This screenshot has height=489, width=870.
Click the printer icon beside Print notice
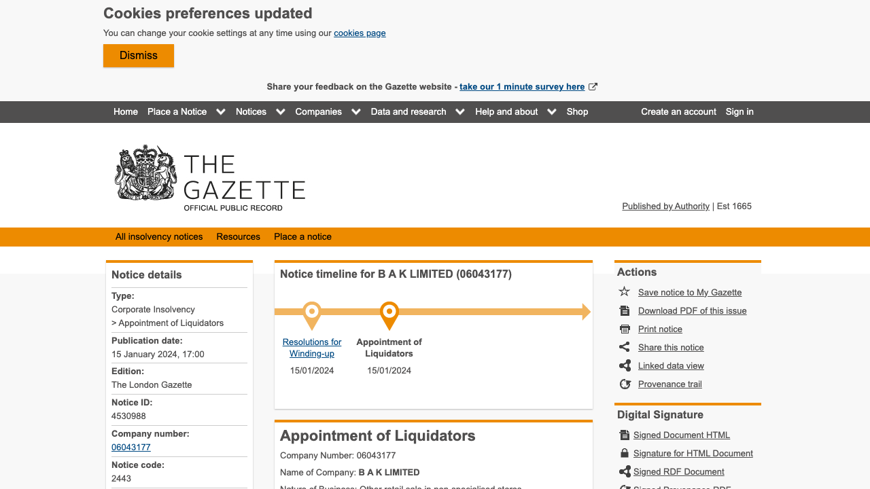625,329
